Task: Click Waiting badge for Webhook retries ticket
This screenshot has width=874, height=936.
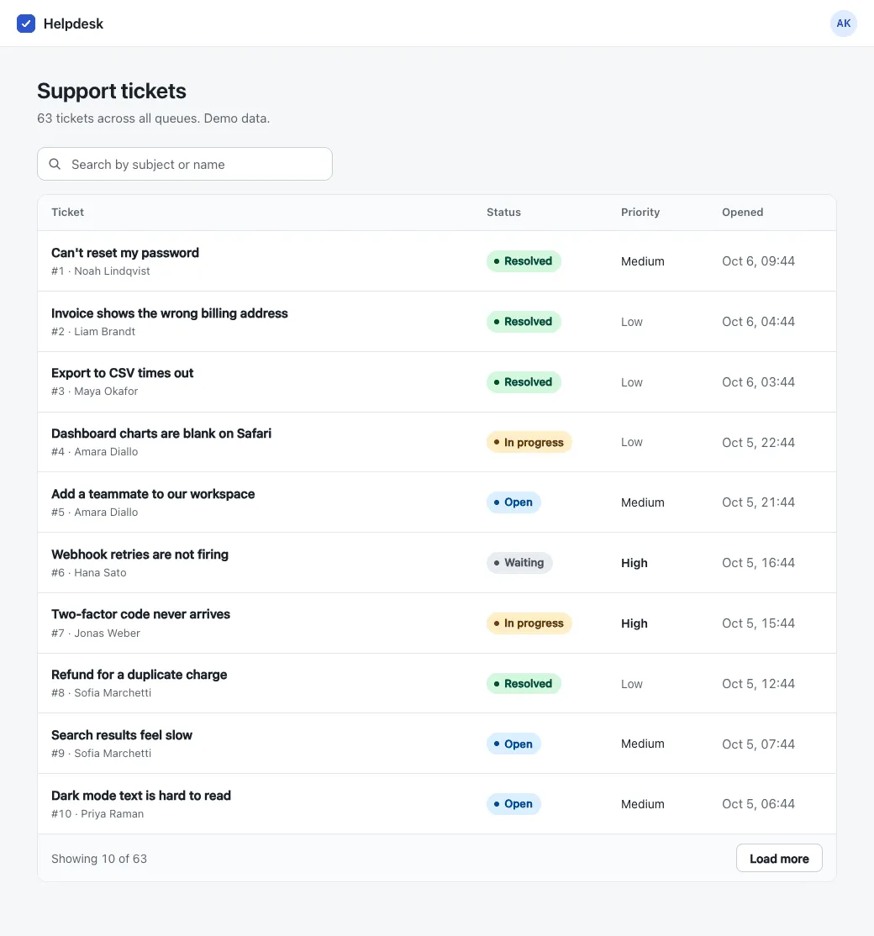Action: pos(519,562)
